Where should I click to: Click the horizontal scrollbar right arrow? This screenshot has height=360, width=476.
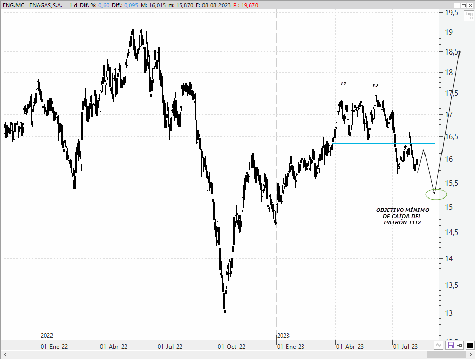click(x=471, y=354)
